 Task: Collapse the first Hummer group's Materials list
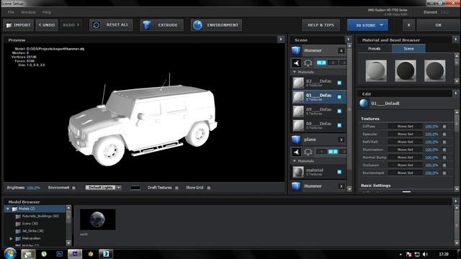point(295,72)
